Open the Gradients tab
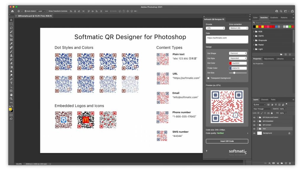The width and height of the screenshot is (303, 171). pos(274,17)
